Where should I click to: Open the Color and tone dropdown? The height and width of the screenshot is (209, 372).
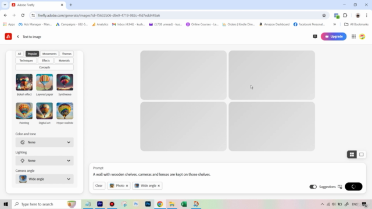[x=45, y=142]
